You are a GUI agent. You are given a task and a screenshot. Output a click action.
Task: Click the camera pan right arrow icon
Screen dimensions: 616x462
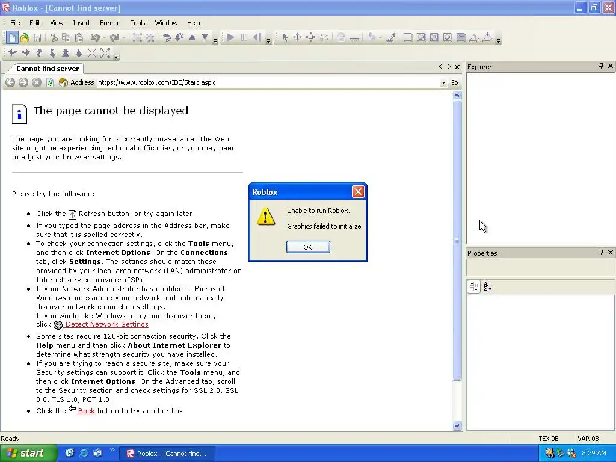(x=25, y=53)
